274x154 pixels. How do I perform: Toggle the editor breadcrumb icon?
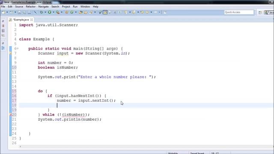click(100, 12)
